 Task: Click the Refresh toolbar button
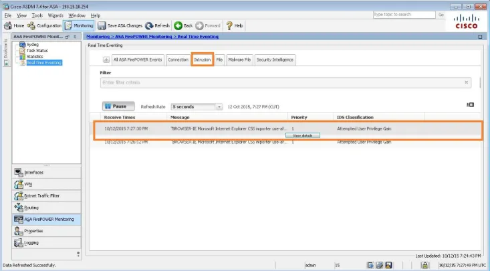tap(158, 25)
